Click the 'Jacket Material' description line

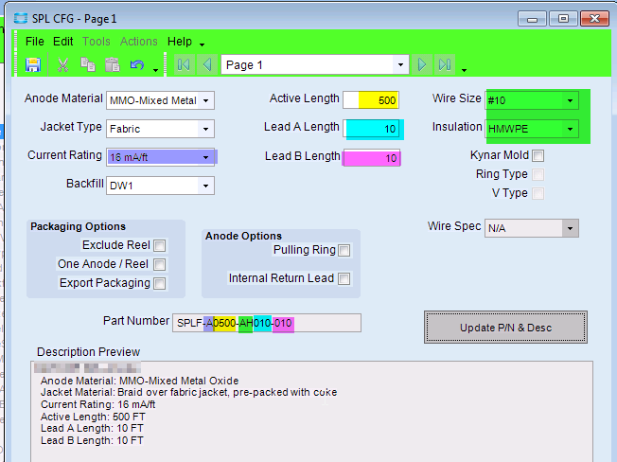click(x=189, y=392)
